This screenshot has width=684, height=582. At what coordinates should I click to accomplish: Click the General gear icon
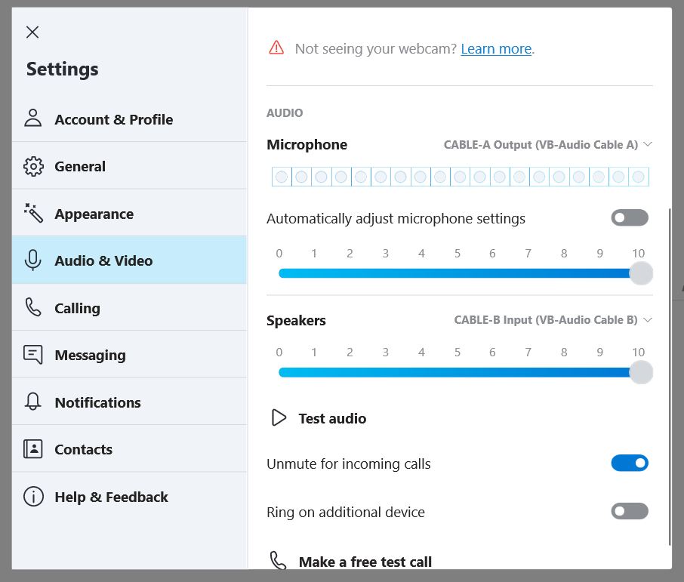click(x=32, y=166)
